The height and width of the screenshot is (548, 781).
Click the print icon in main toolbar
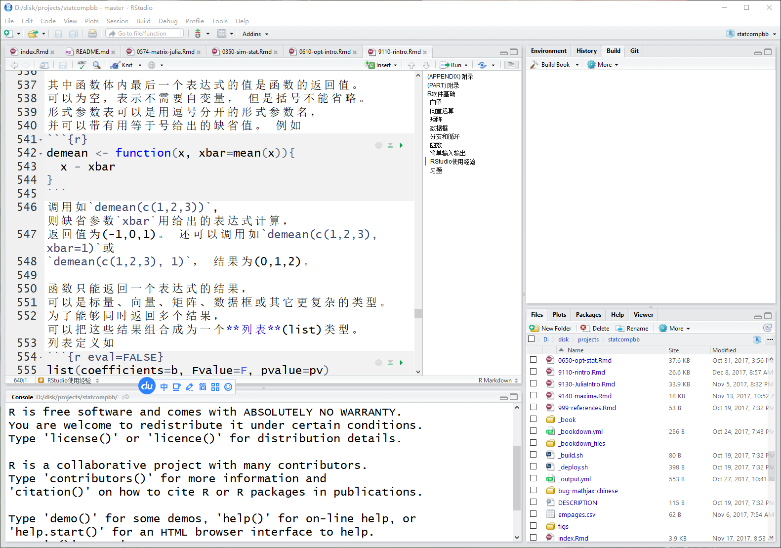point(92,34)
